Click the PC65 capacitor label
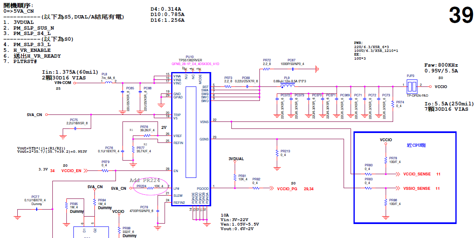This screenshot has width=476, height=238. 130,88
